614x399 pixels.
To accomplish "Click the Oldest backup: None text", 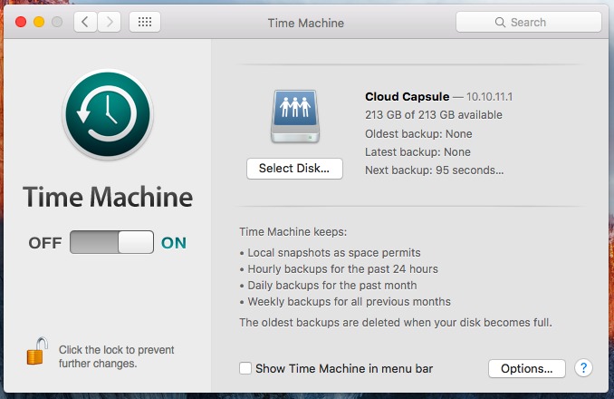I will point(418,134).
